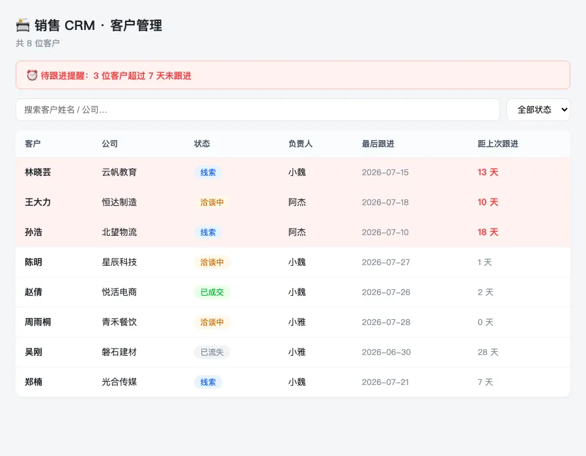Click the 最后跟进 column header
The height and width of the screenshot is (456, 586).
(x=378, y=143)
